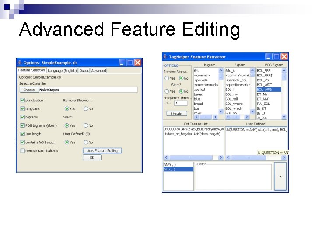
Task: Toggle contains NON-stop checkbox
Action: (x=22, y=142)
